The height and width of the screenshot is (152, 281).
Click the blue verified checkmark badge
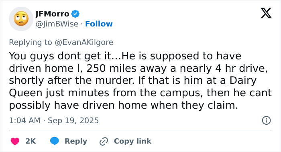point(75,14)
